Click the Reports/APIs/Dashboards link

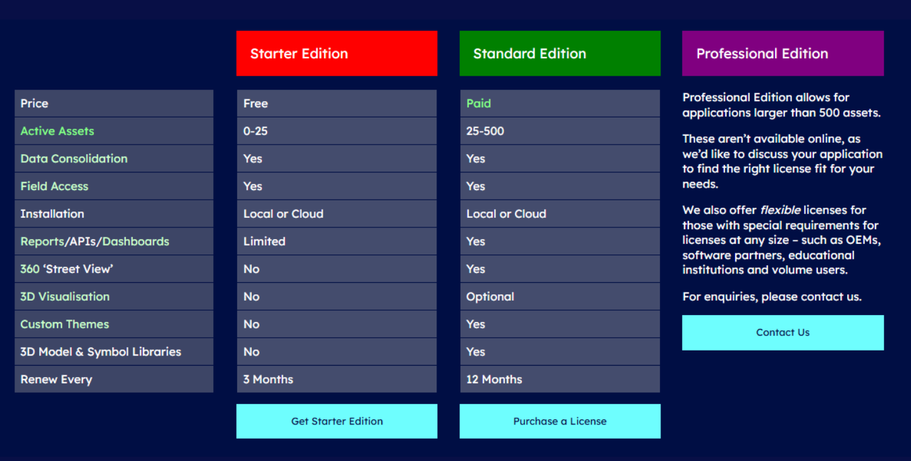(x=95, y=242)
